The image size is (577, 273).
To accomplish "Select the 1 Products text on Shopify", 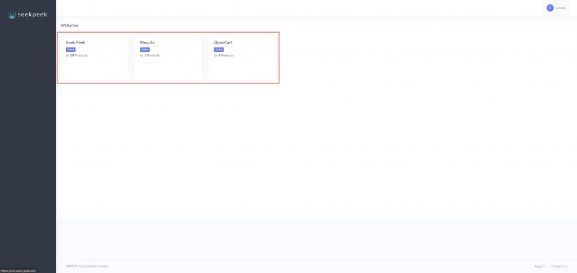I will click(152, 55).
